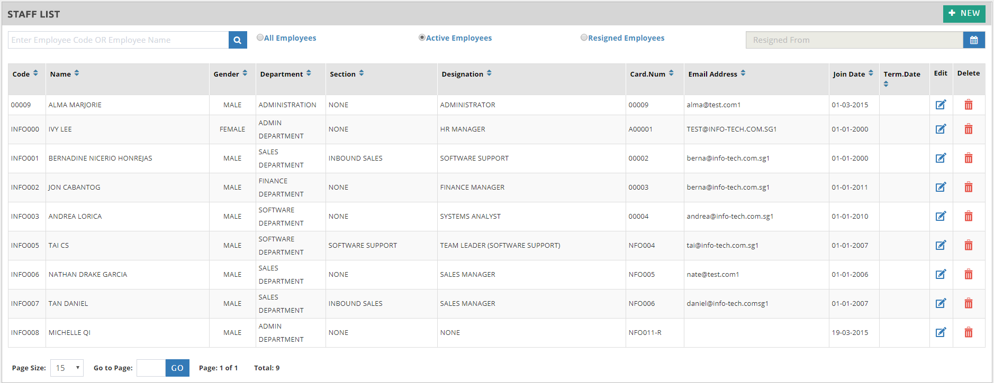Open the Page Size dropdown
Image resolution: width=994 pixels, height=383 pixels.
(x=67, y=368)
